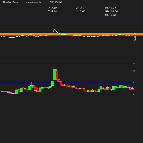Screen dimensions: 143x143
Task: Click the peak of the white indicator line
Action: pyautogui.click(x=55, y=29)
